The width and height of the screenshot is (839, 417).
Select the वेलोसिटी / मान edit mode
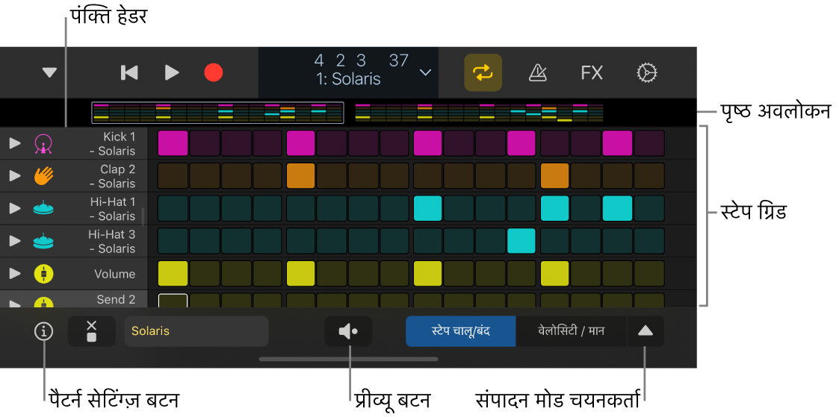click(x=572, y=331)
